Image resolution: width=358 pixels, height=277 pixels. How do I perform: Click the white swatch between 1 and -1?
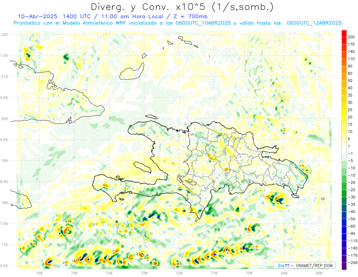[x=344, y=150]
